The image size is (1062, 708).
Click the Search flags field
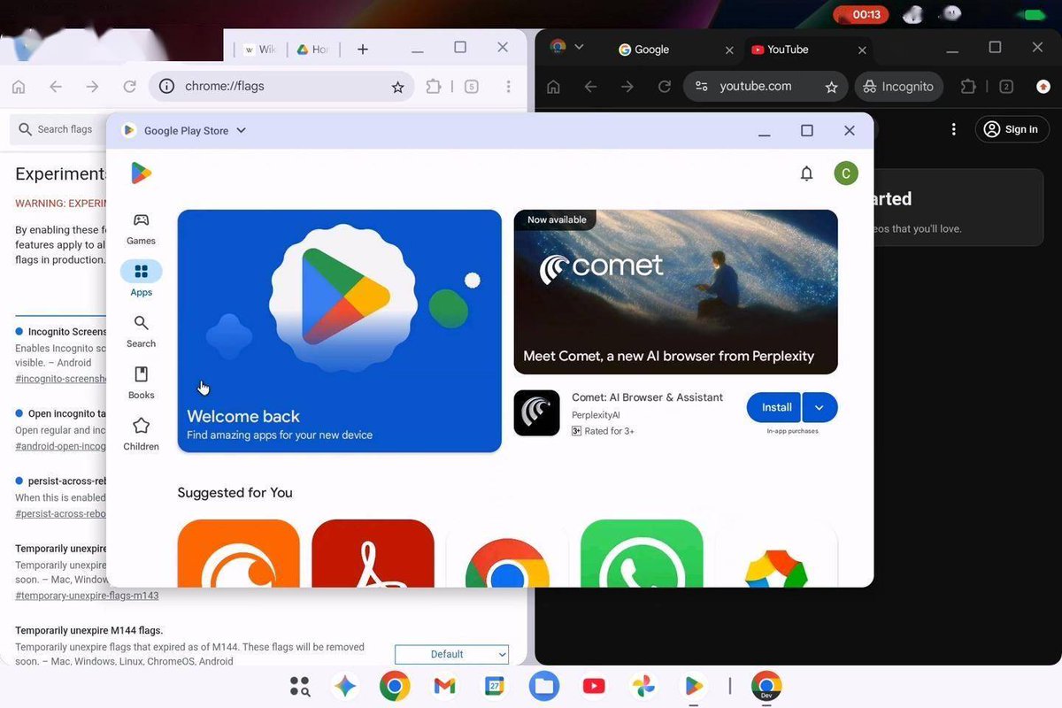tap(58, 129)
